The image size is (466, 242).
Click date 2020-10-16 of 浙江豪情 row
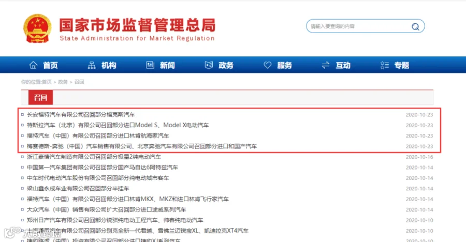click(419, 157)
